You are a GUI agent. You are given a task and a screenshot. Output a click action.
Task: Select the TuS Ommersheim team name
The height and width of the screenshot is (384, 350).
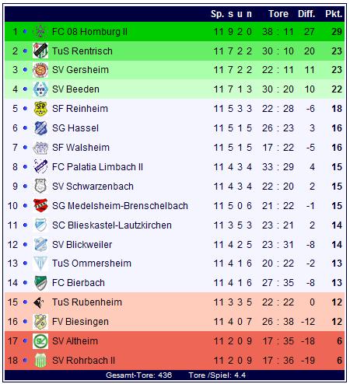click(92, 264)
